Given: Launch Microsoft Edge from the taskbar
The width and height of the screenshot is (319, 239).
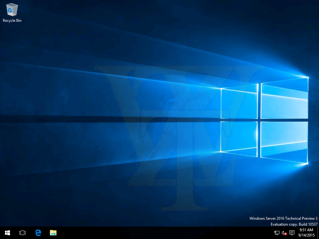Looking at the screenshot, I should coord(38,233).
